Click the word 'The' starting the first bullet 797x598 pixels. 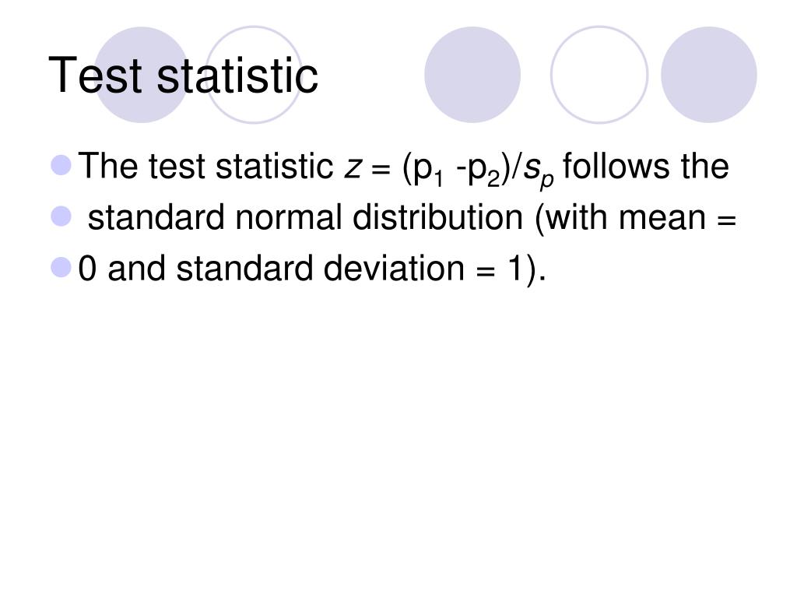click(107, 166)
